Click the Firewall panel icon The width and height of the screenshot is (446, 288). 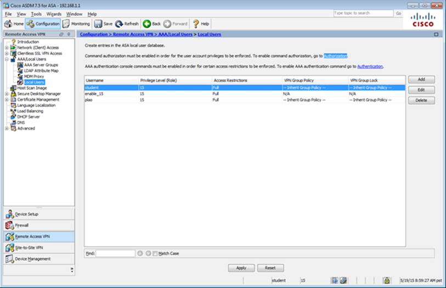pyautogui.click(x=9, y=225)
